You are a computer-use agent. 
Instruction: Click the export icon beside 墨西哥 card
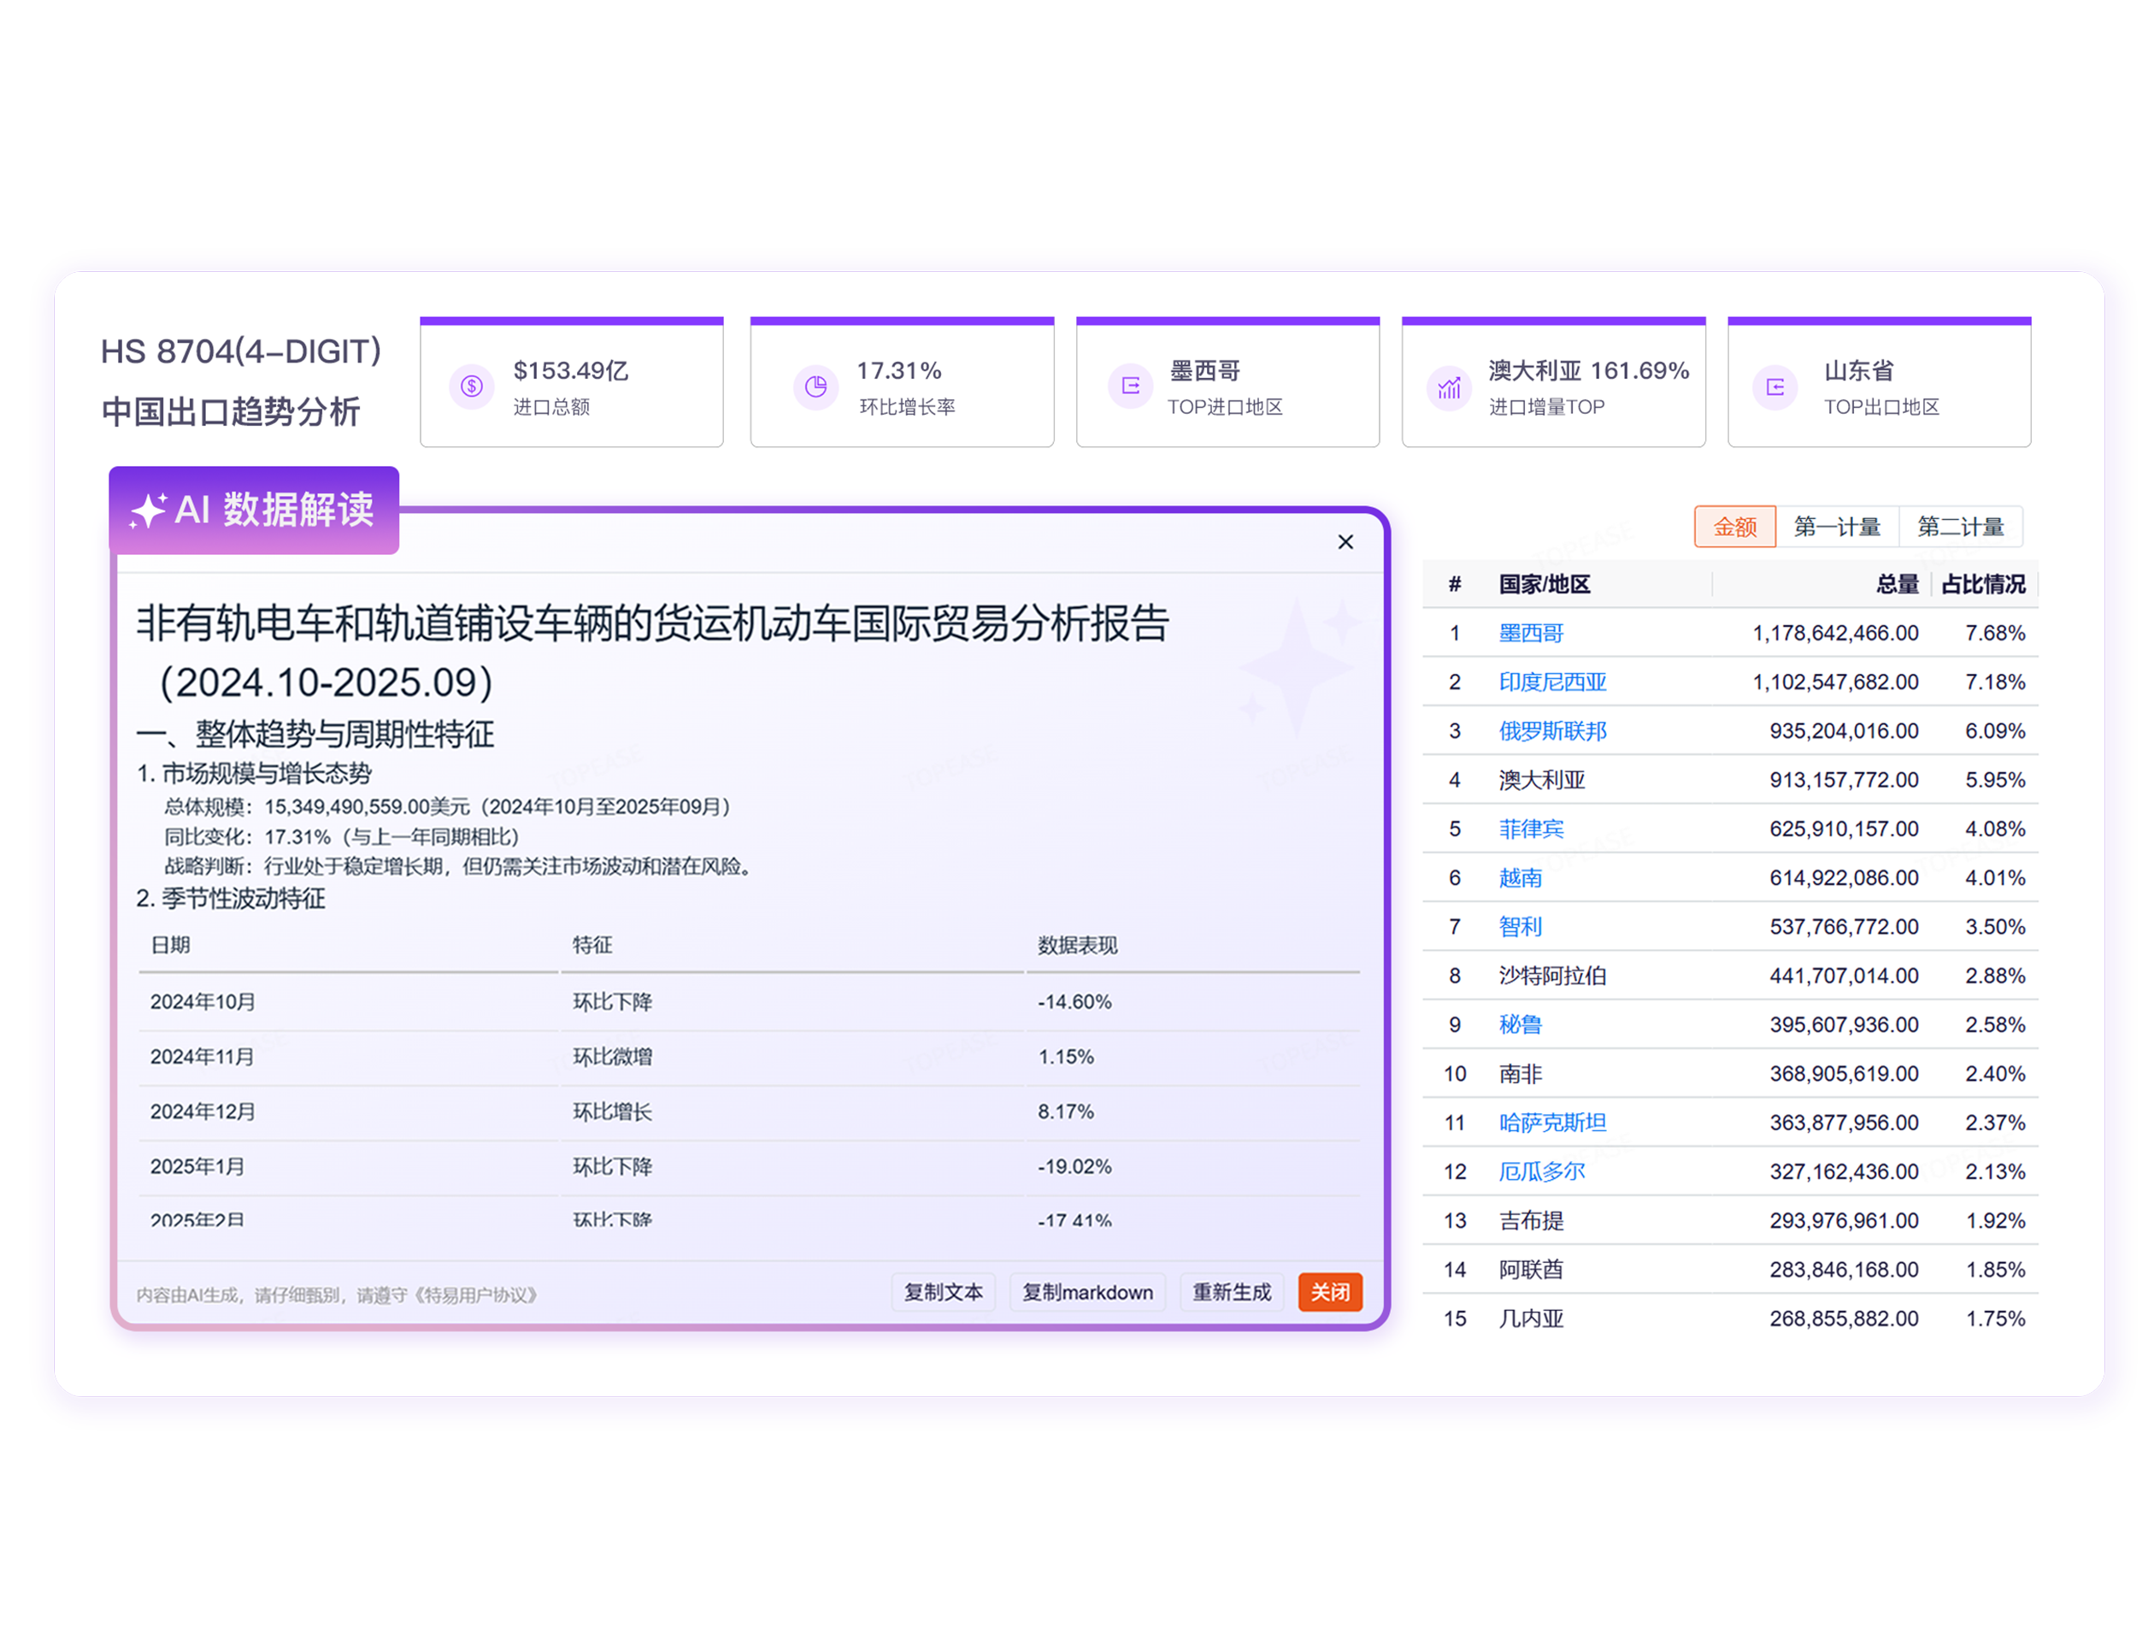(1130, 386)
